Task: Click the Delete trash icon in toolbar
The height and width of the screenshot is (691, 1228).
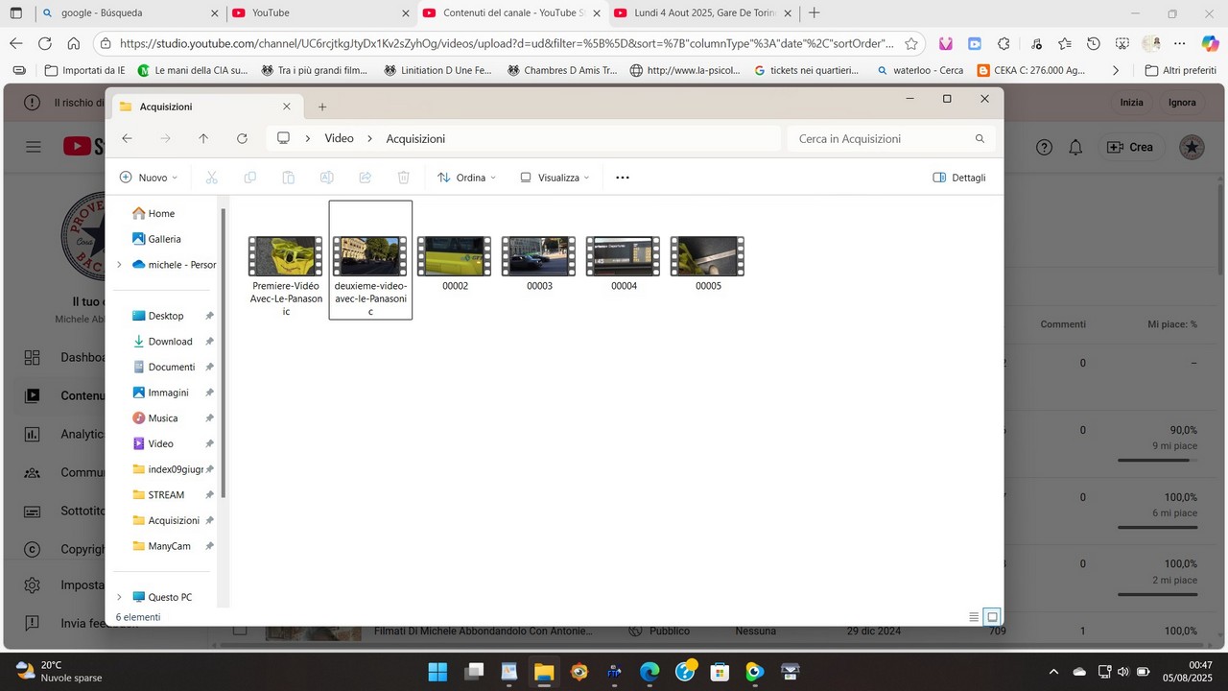Action: 404,178
